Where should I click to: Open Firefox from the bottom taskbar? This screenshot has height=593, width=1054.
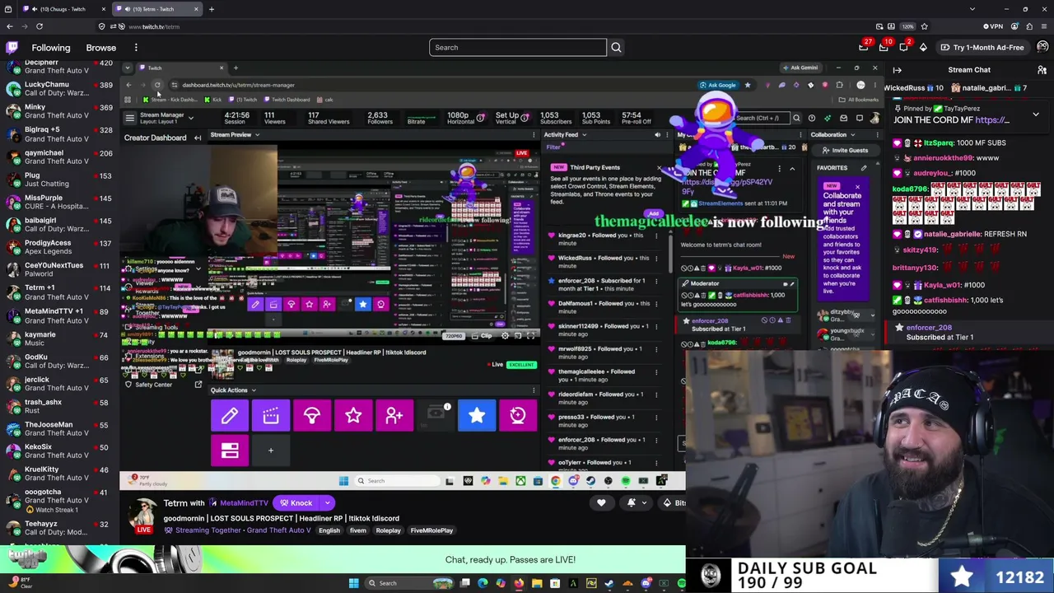point(519,583)
